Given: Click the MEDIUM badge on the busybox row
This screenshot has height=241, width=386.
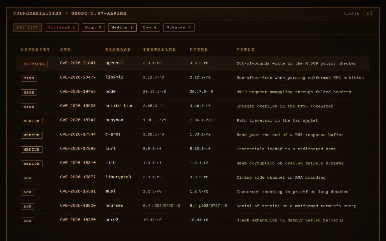Looking at the screenshot, I should [x=32, y=121].
